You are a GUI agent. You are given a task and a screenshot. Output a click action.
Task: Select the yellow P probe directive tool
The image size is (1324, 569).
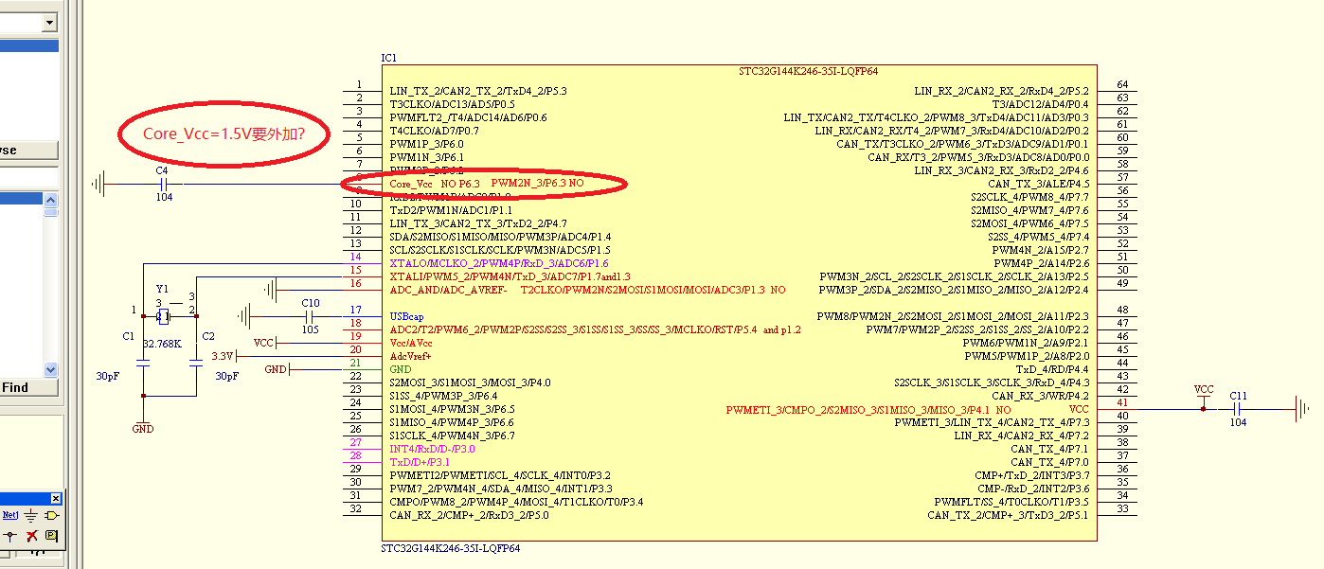[51, 535]
